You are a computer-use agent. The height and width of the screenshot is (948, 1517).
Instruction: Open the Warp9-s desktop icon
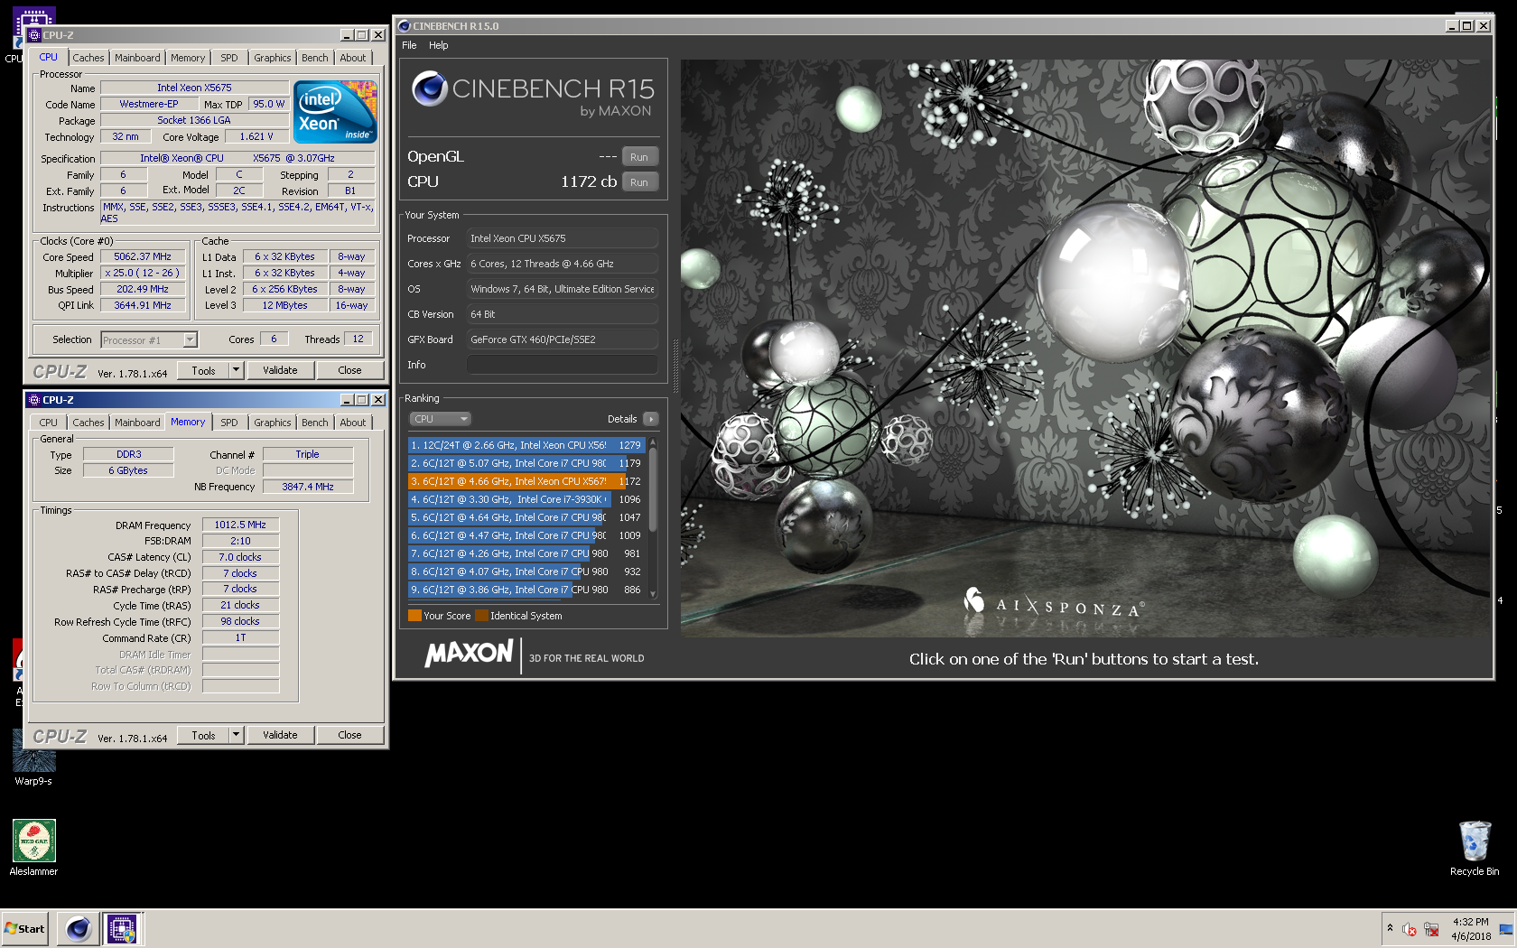pyautogui.click(x=33, y=757)
